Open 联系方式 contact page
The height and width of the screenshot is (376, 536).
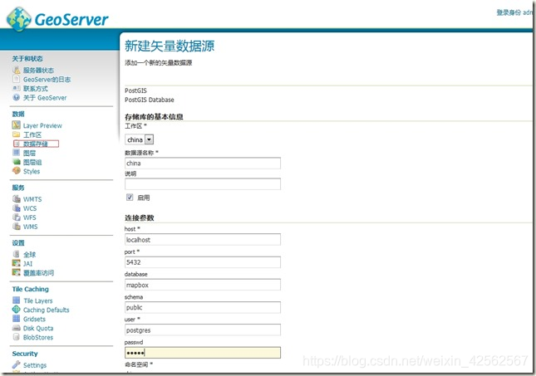(x=36, y=89)
